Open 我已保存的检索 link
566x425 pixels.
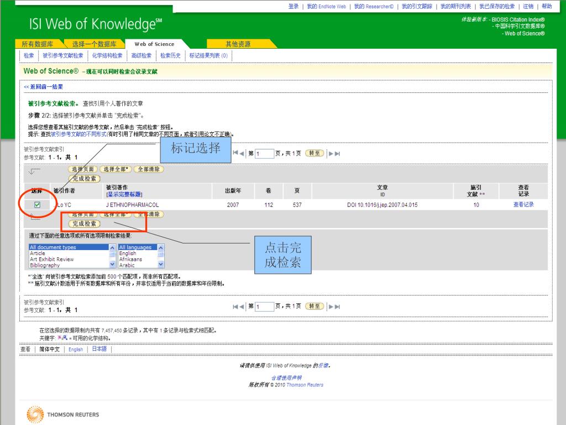[497, 6]
